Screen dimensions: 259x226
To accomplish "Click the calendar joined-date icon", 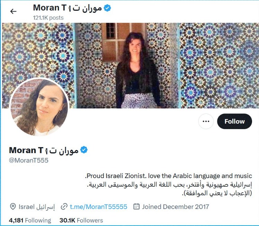I will [x=137, y=207].
